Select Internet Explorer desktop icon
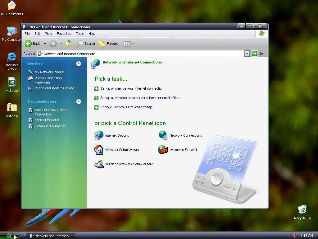Screen dimensions: 318x239 (12, 57)
